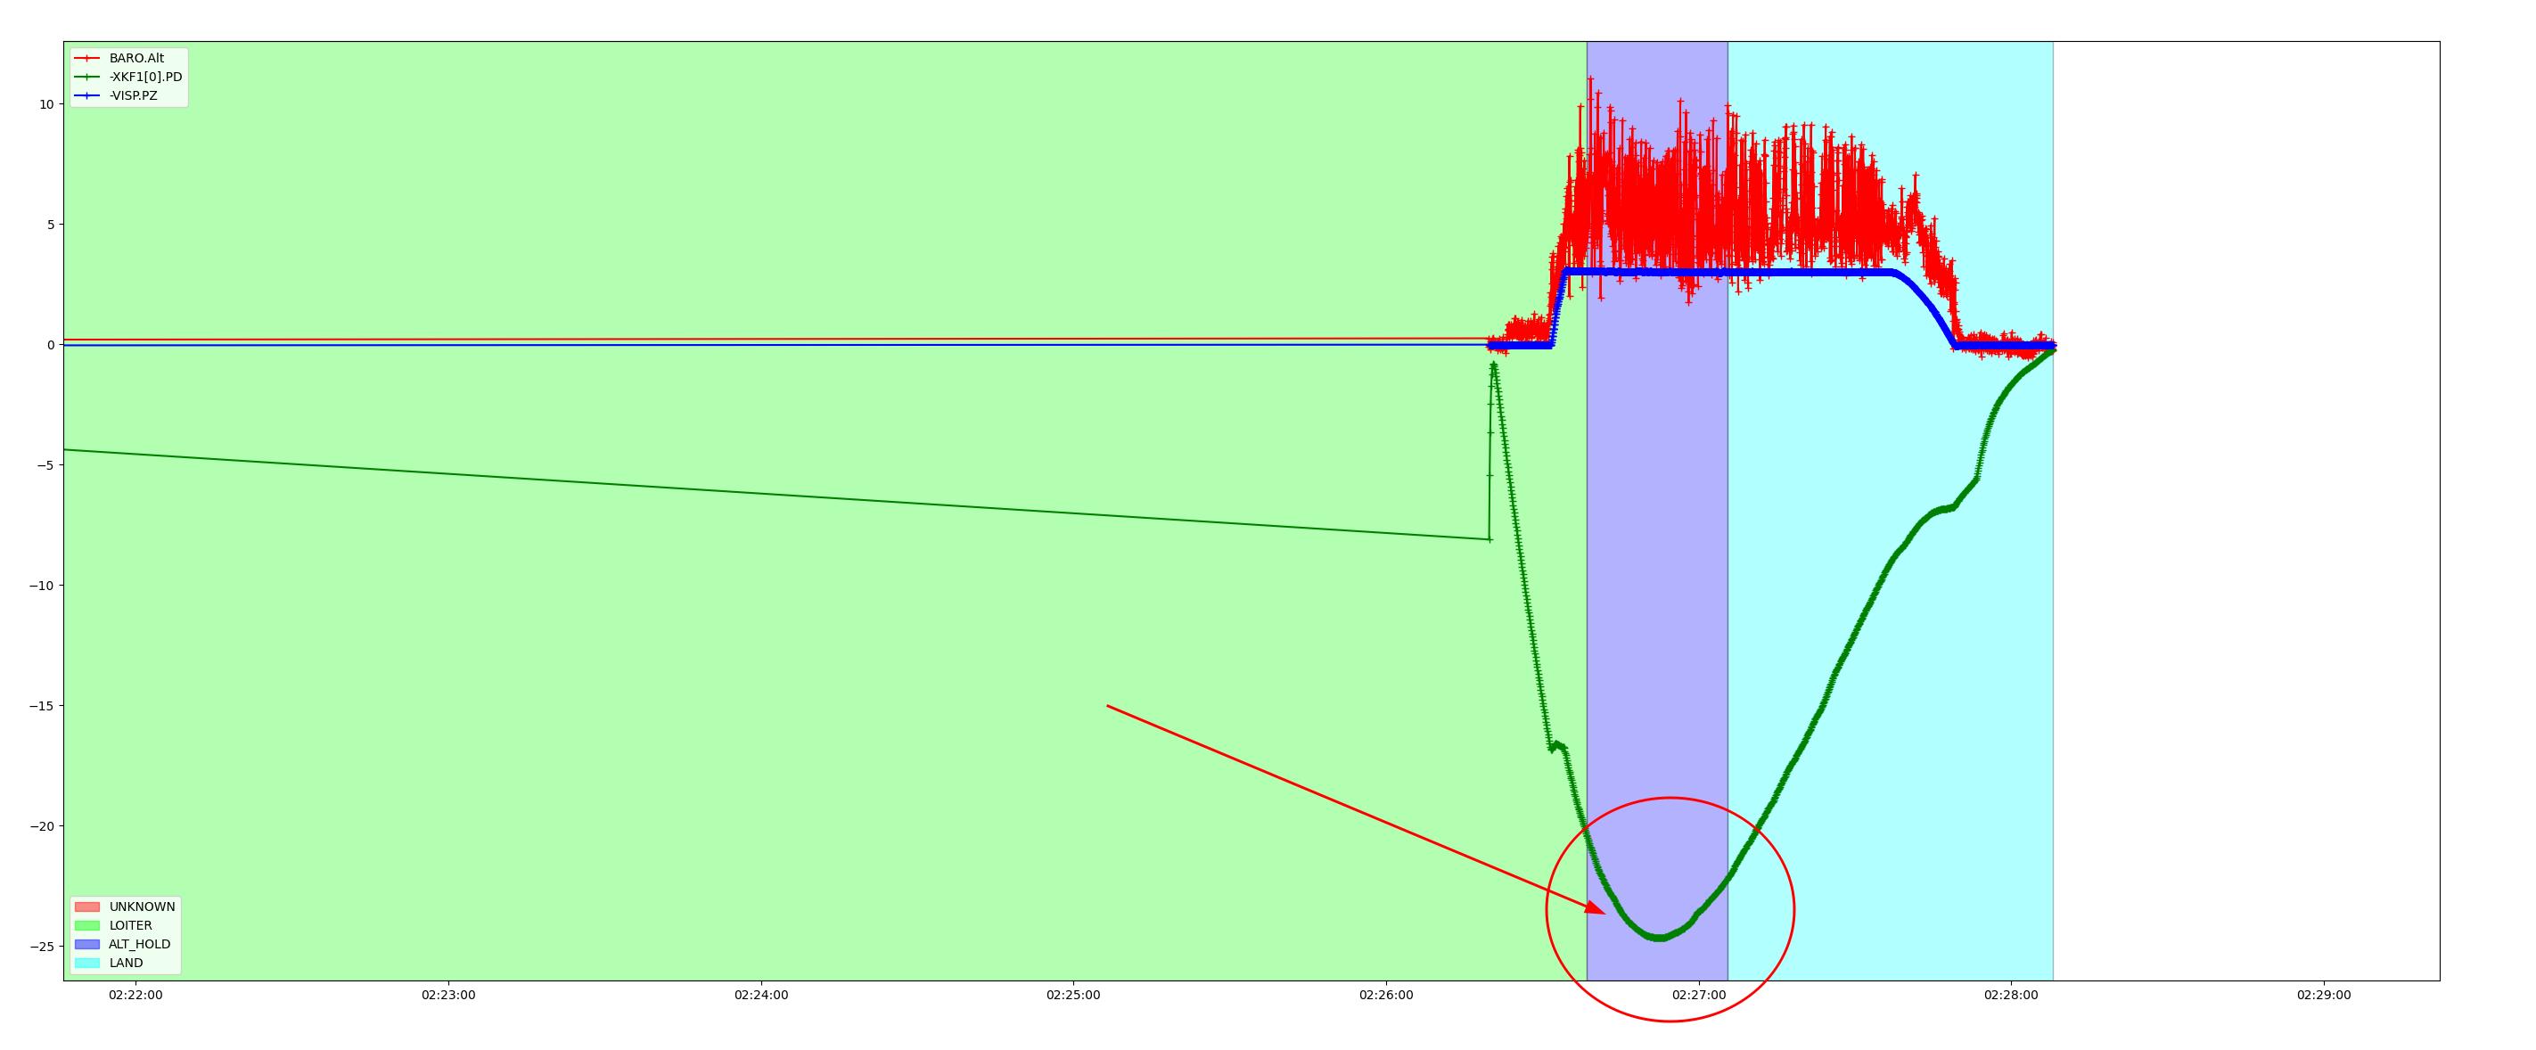Click the LOITER green color swatch
Image resolution: width=2536 pixels, height=1050 pixels.
coord(87,925)
